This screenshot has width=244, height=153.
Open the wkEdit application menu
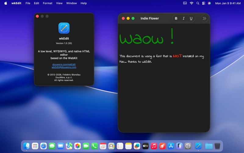pyautogui.click(x=16, y=3)
